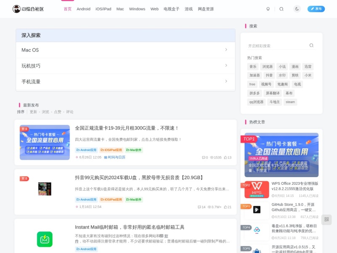Select the 水印 hot search tag
The width and height of the screenshot is (337, 253).
pyautogui.click(x=282, y=75)
